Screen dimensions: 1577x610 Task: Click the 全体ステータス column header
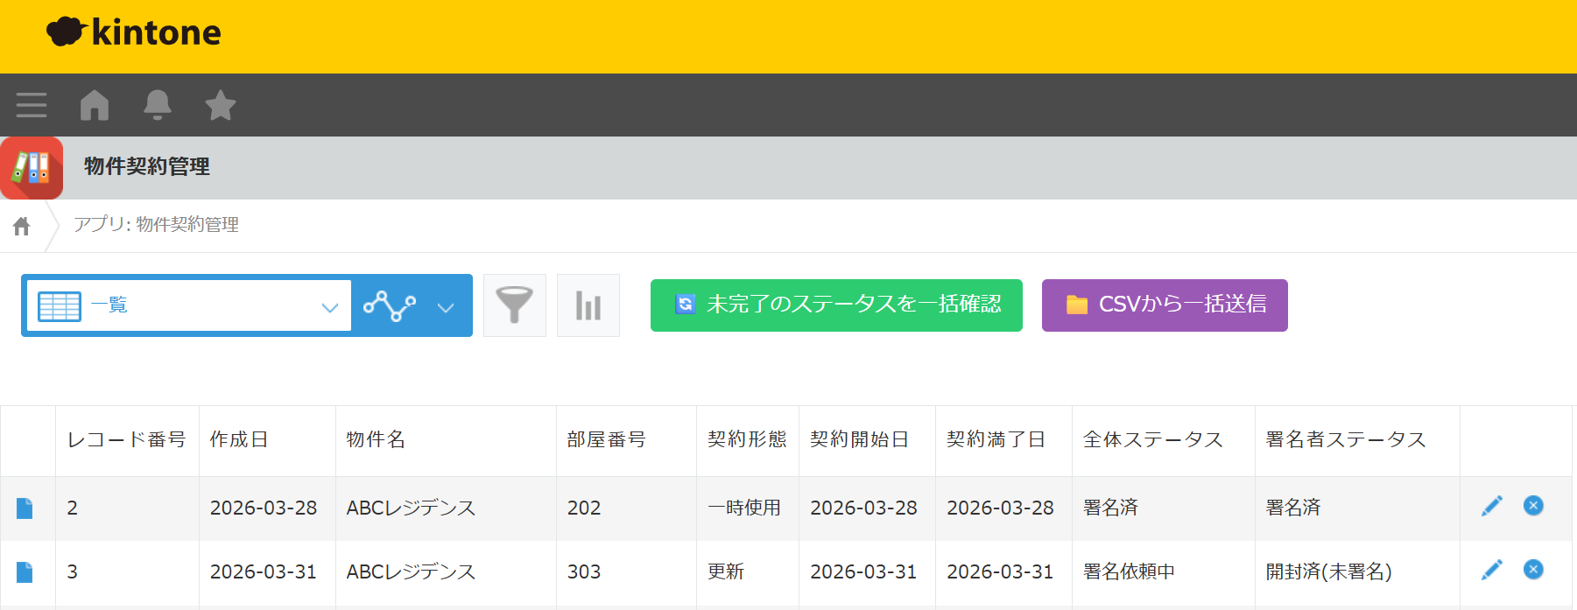[1153, 439]
